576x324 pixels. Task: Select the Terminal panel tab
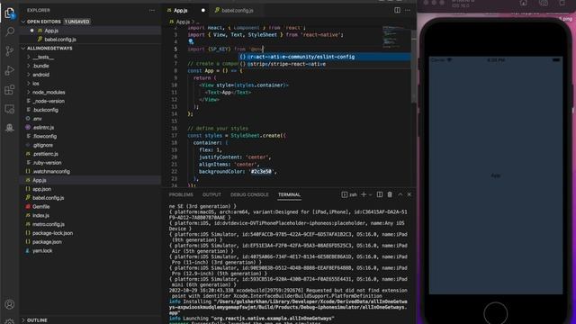[289, 194]
